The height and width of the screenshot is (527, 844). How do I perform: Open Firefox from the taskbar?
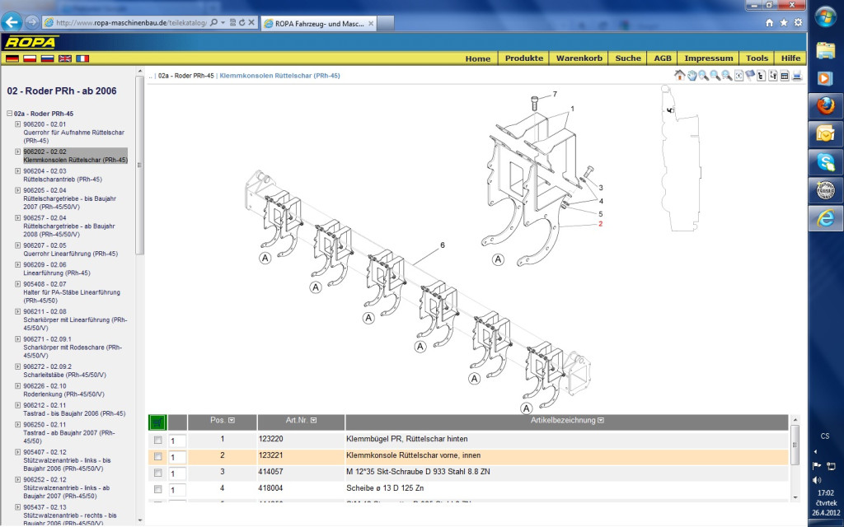[826, 106]
